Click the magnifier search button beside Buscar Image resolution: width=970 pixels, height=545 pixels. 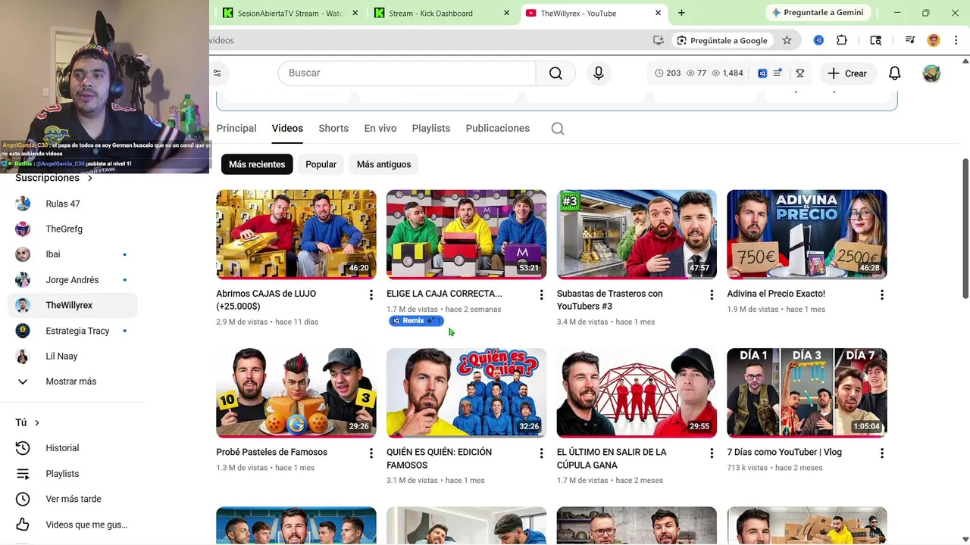(555, 73)
